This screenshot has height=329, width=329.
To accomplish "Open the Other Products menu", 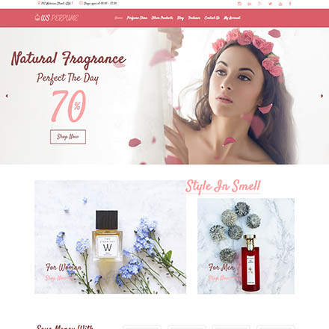I will [162, 18].
